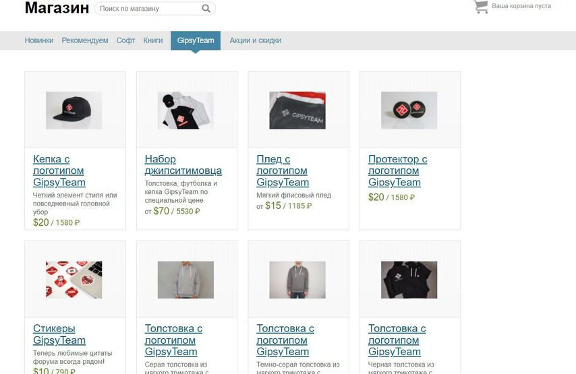The width and height of the screenshot is (576, 374).
Task: Open the cap product thumbnail
Action: (74, 110)
